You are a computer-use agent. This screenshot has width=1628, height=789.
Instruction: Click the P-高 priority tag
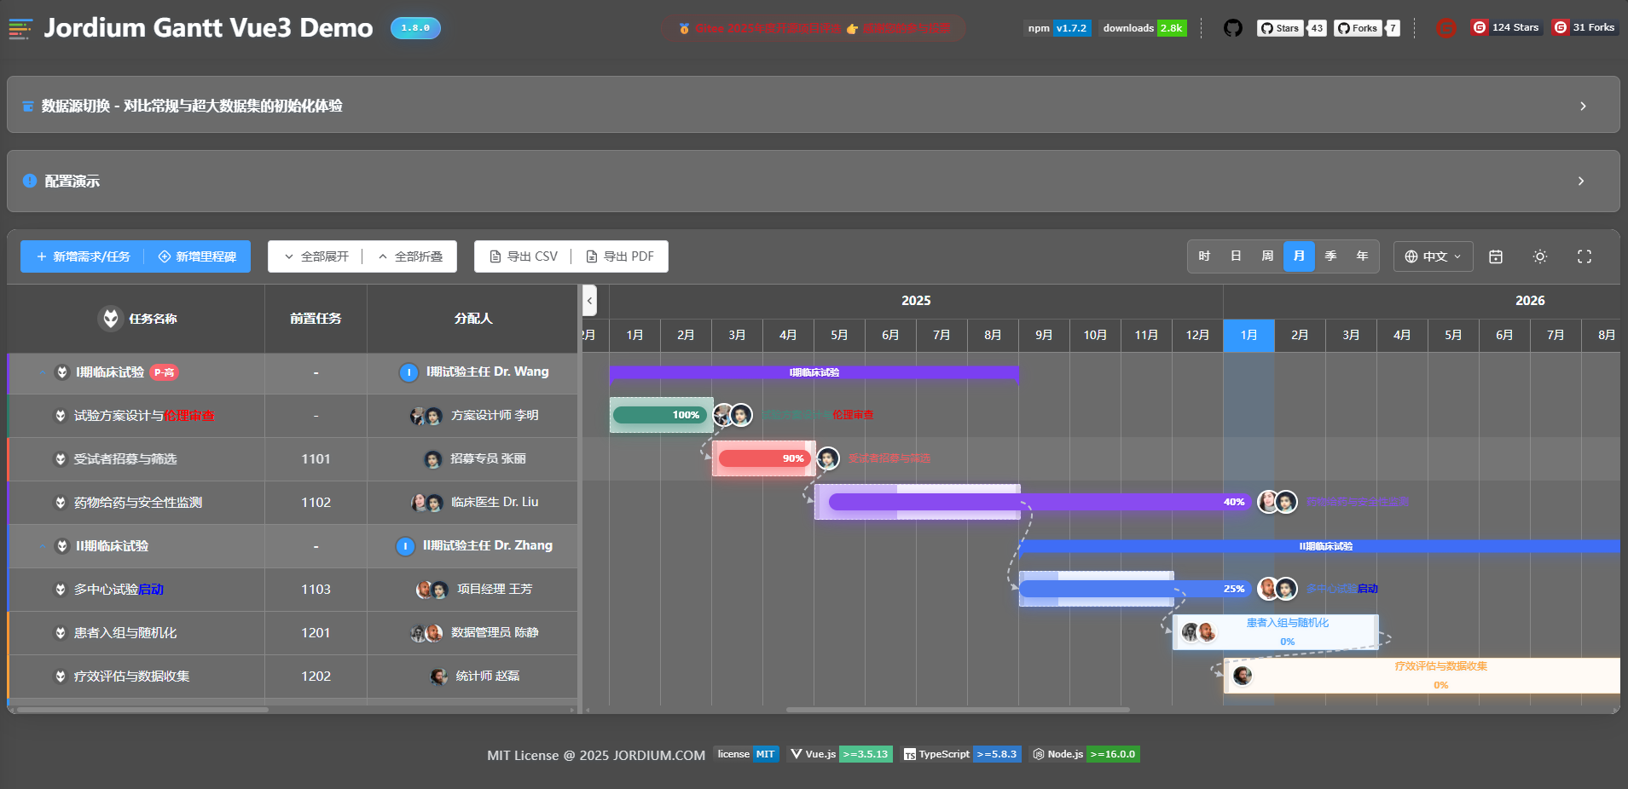(x=165, y=372)
